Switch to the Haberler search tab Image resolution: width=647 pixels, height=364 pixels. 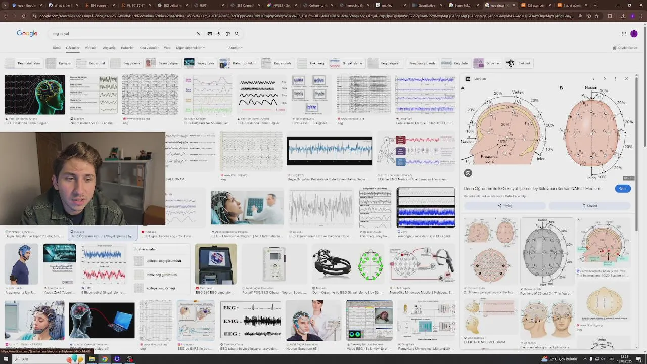[127, 48]
